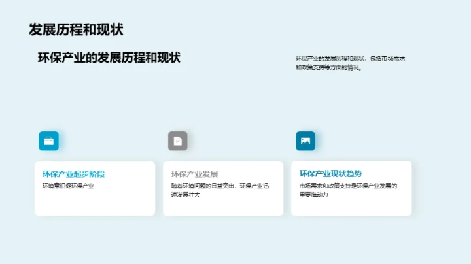Click the blue briefcase icon

click(48, 140)
